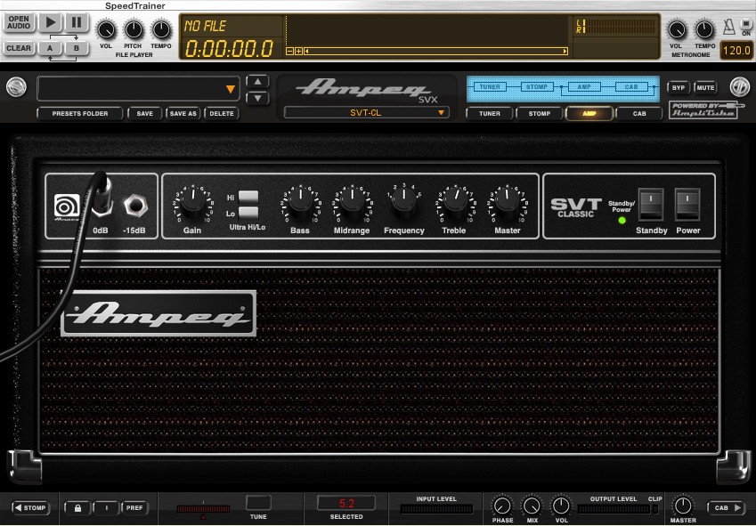Click the -15dB input jack
This screenshot has height=526, width=756.
pyautogui.click(x=135, y=206)
